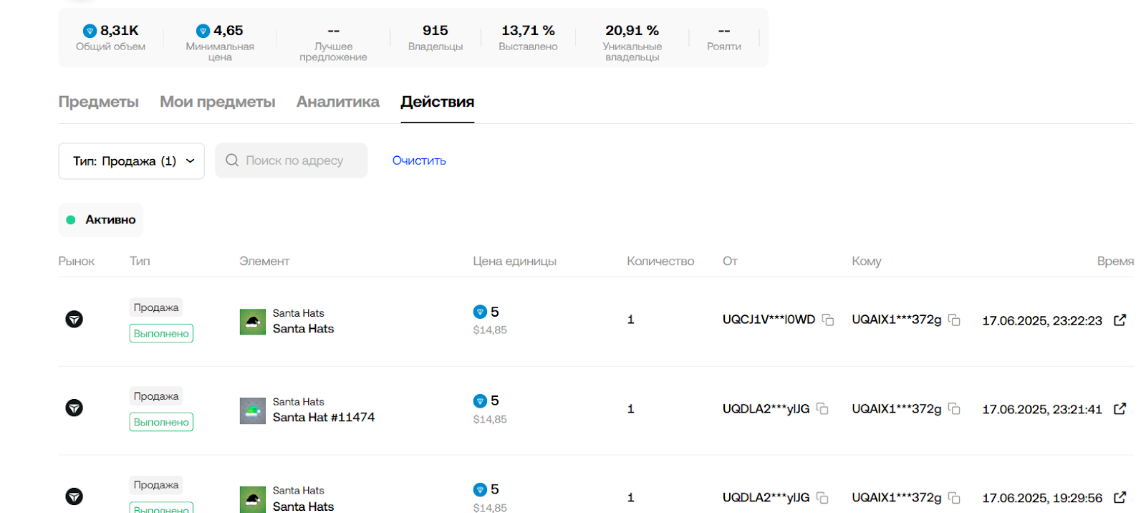
Task: Click the Очистить link to clear filters
Action: click(419, 160)
